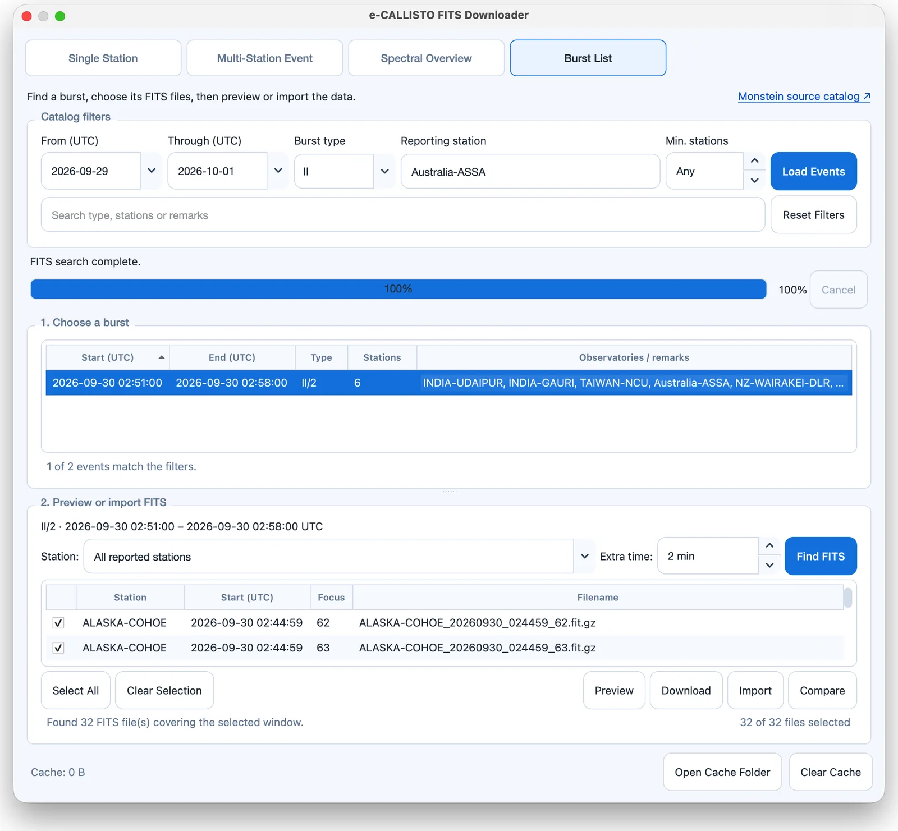The height and width of the screenshot is (831, 898).
Task: Select the Burst List tab
Action: pos(588,58)
